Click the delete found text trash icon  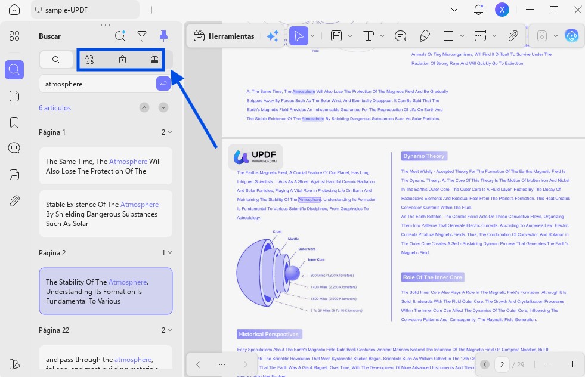[x=122, y=60]
